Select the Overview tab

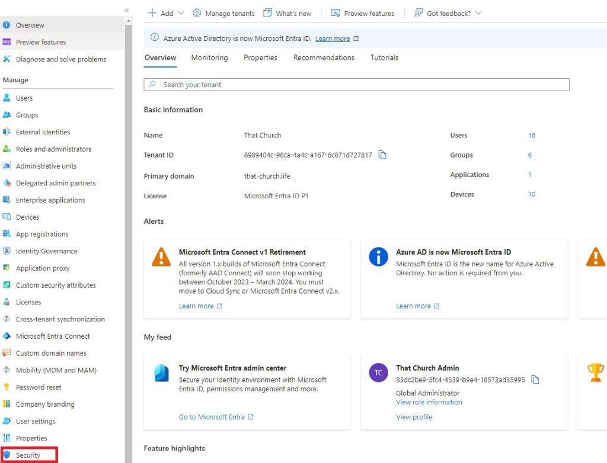160,57
